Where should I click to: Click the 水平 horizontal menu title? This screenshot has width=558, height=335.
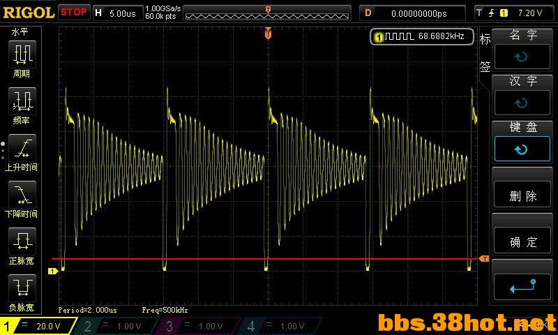coord(20,32)
